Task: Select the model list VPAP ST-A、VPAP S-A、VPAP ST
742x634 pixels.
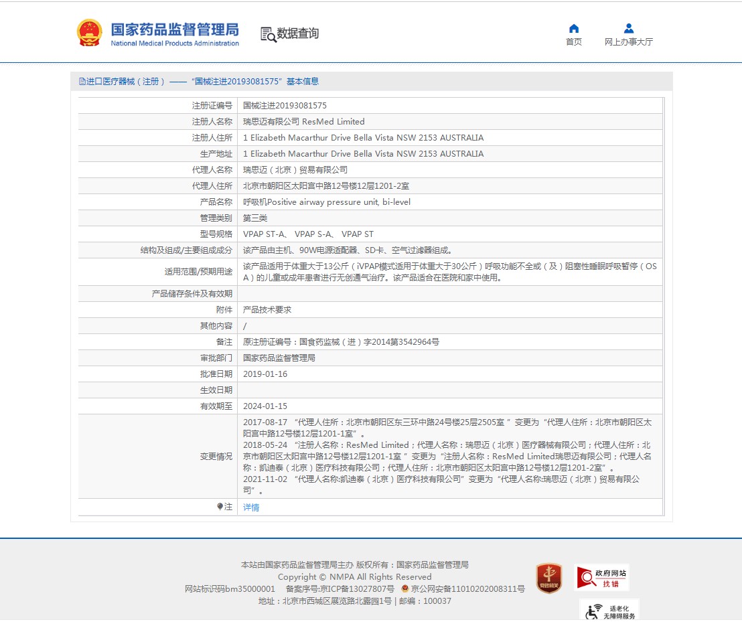Action: click(x=308, y=234)
